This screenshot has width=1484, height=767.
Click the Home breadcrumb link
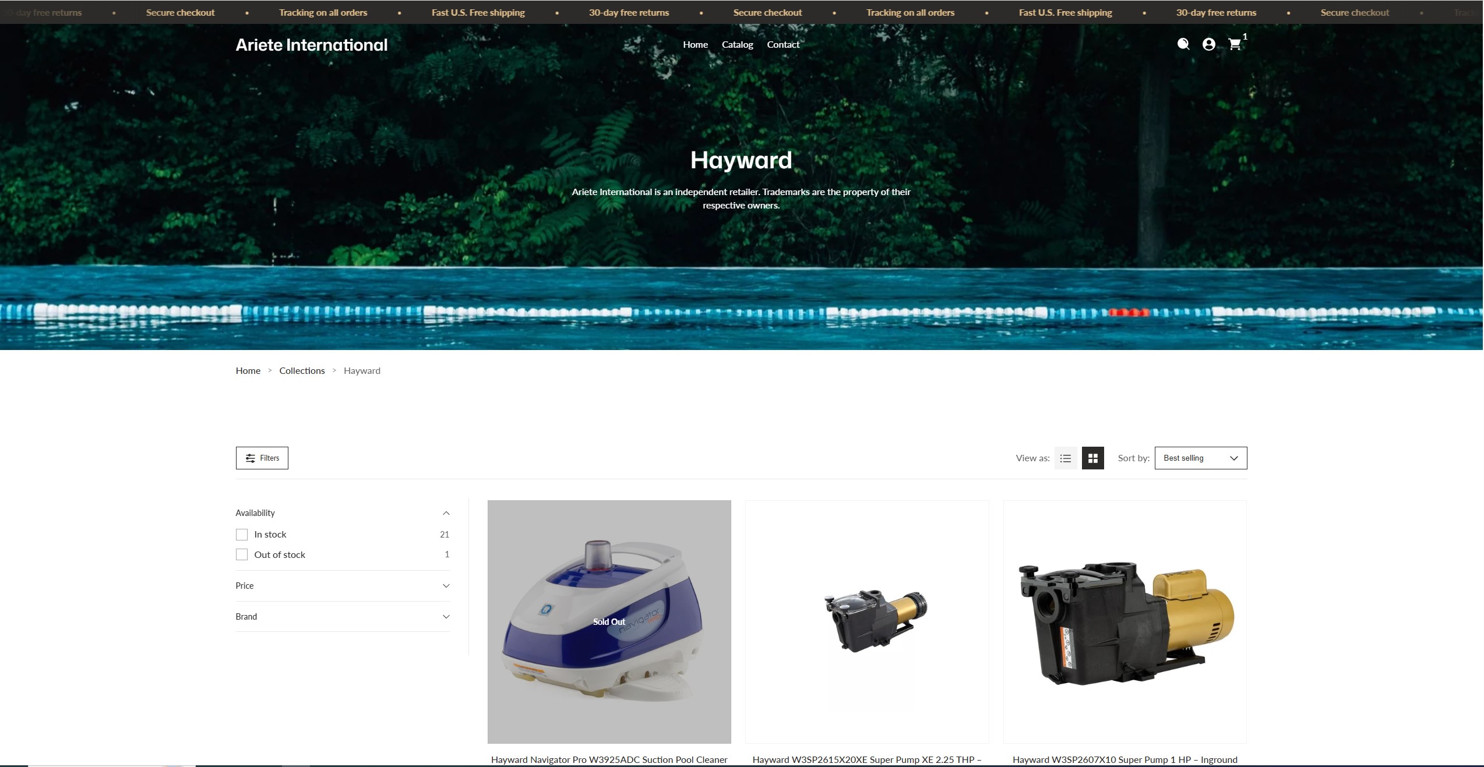(248, 370)
